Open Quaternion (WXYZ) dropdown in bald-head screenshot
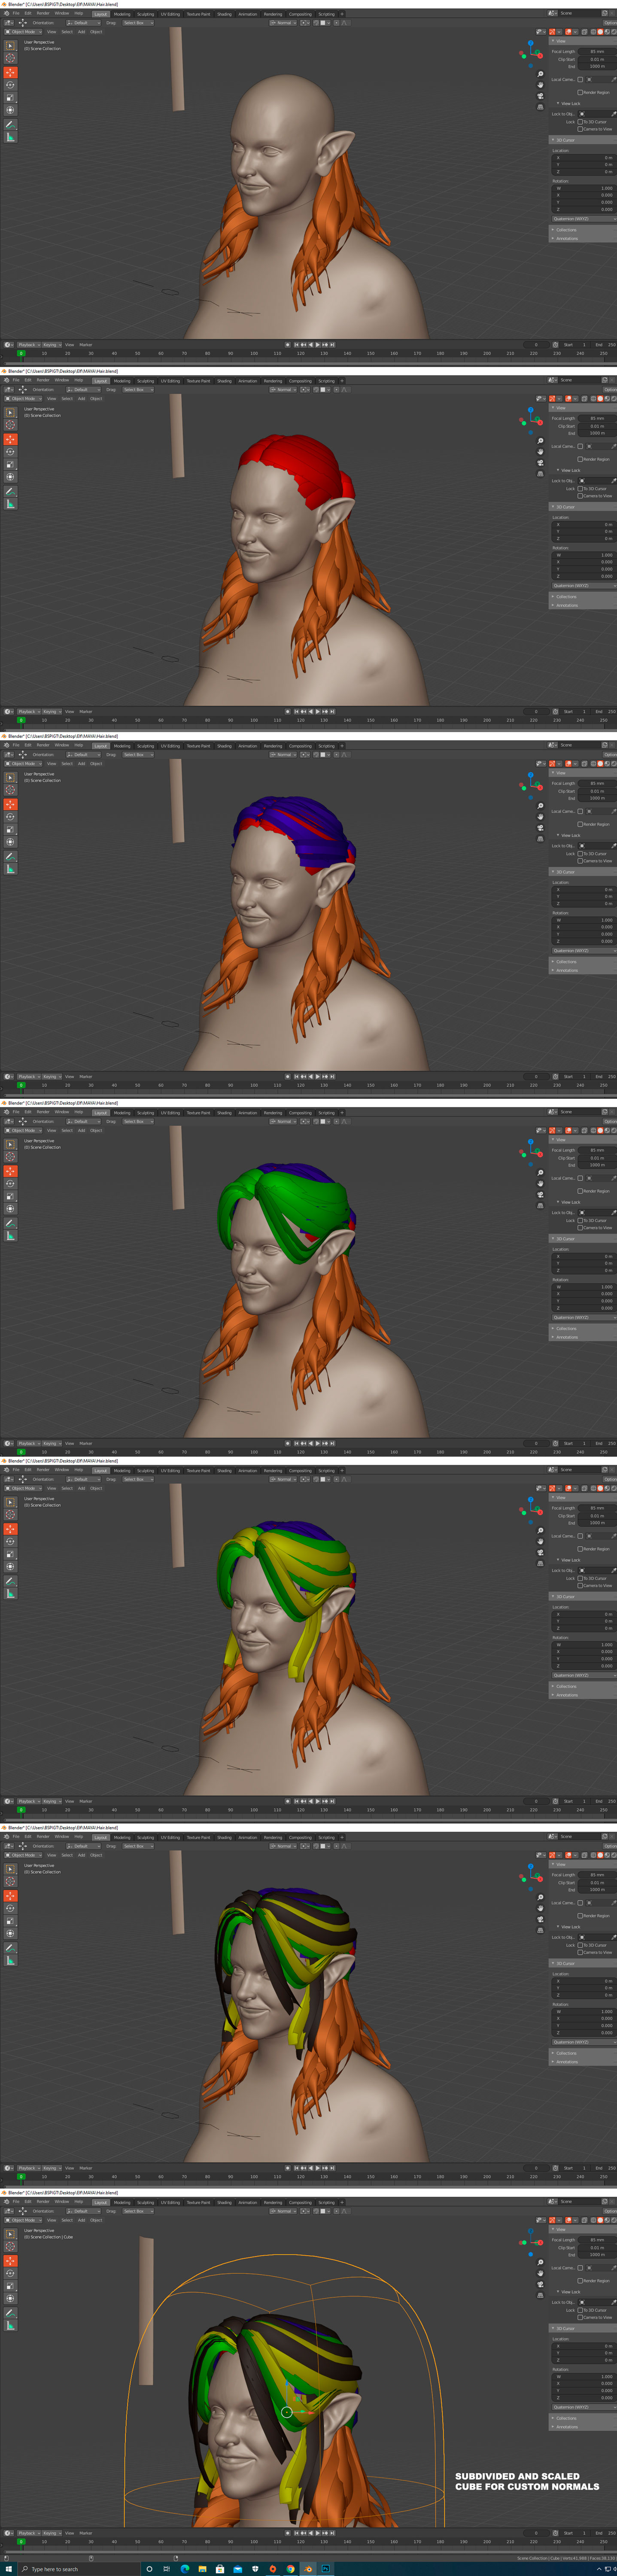Viewport: 617px width, 2576px height. (583, 219)
